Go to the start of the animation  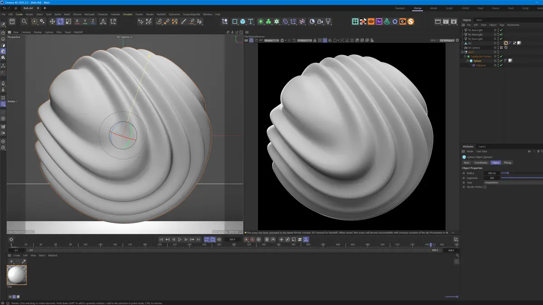161,239
